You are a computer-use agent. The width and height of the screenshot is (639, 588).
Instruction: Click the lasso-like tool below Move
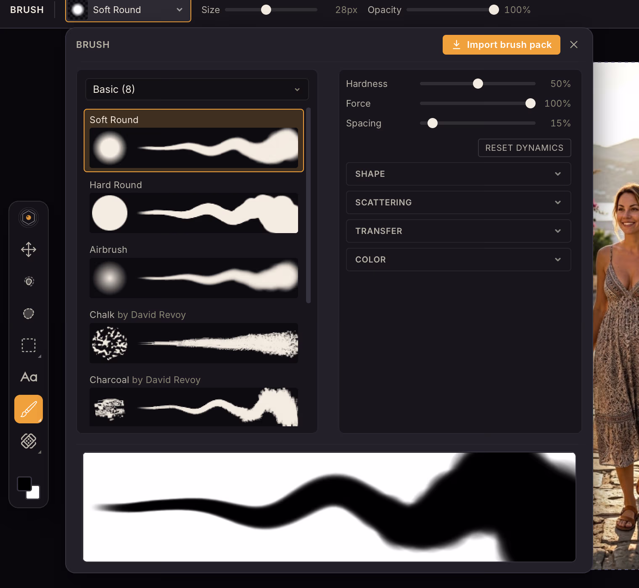point(29,281)
